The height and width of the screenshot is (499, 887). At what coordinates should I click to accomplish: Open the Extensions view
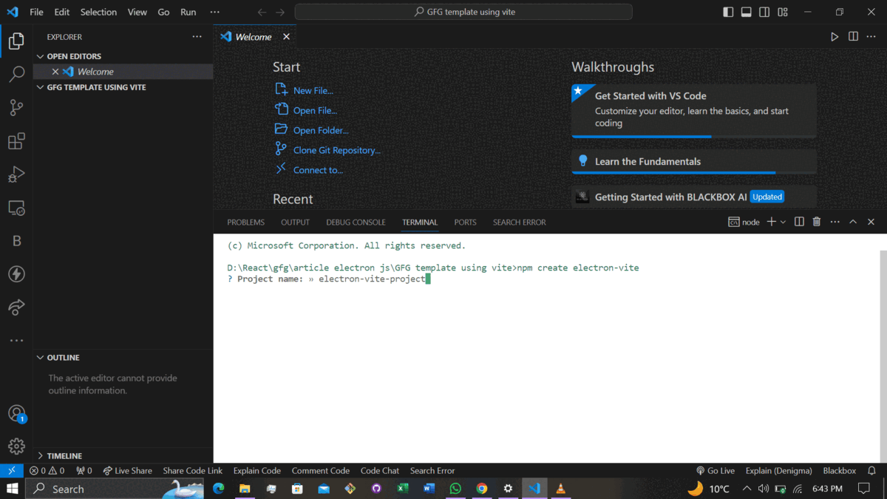click(x=16, y=140)
